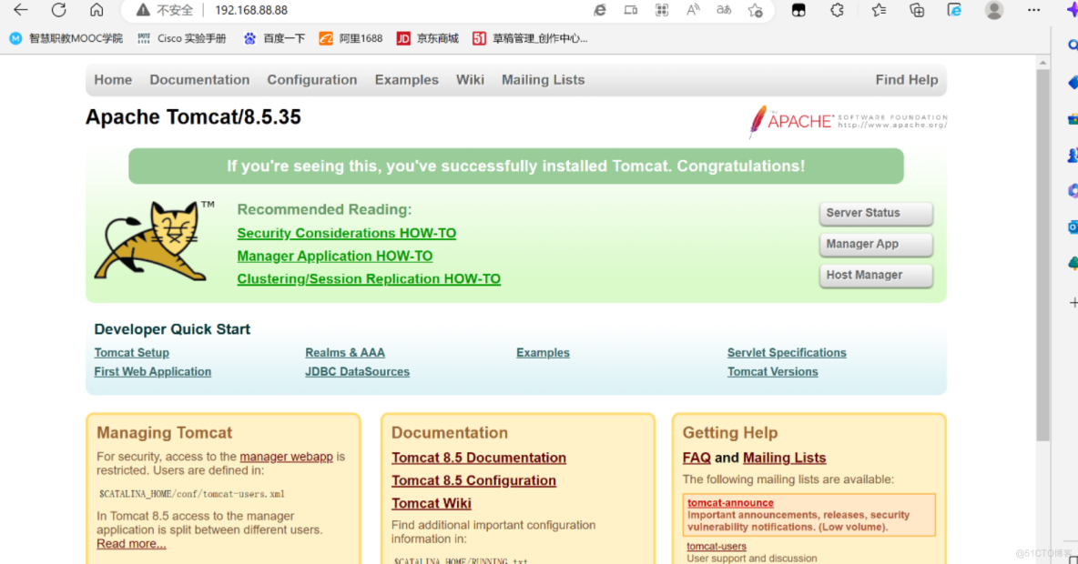Open the Tomcat 8.5 Documentation link

click(479, 458)
